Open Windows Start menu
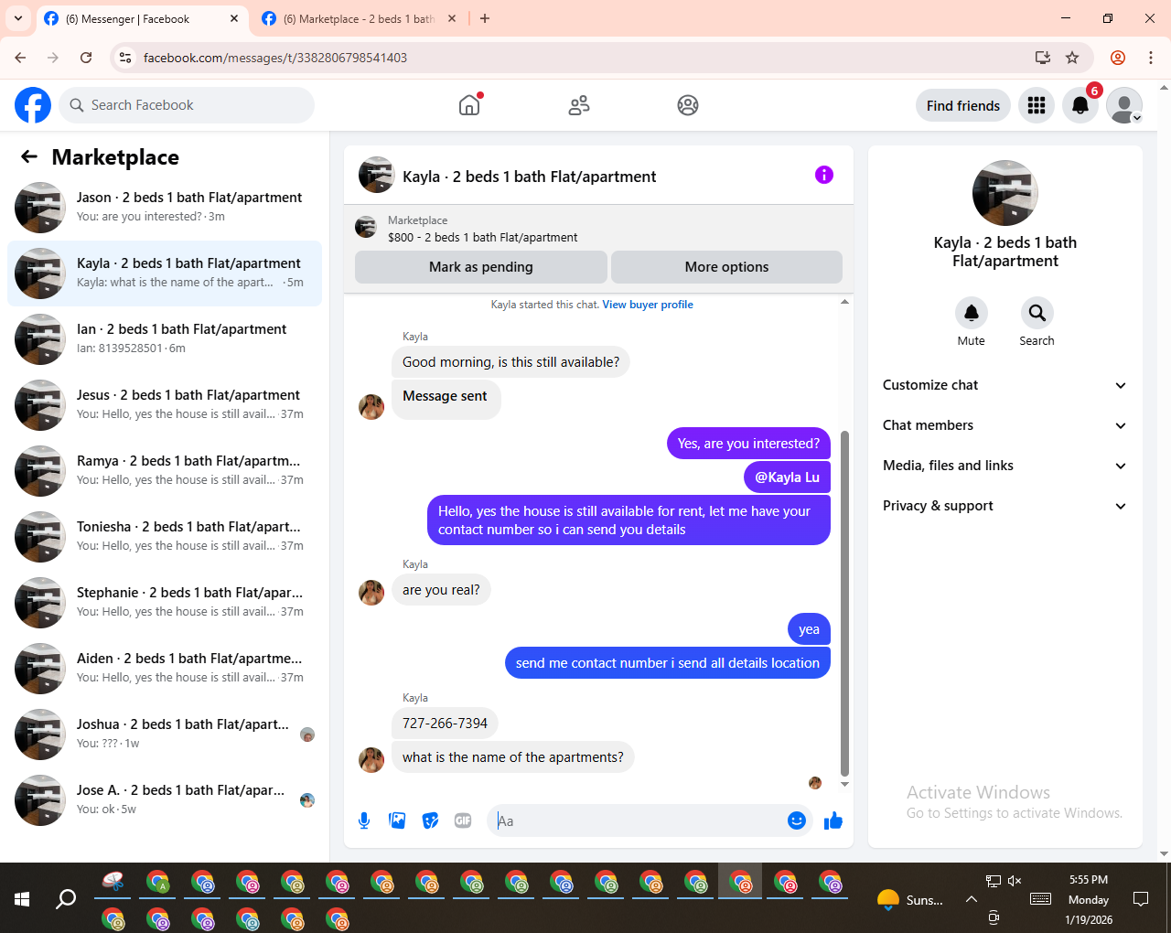This screenshot has width=1171, height=933. pyautogui.click(x=22, y=899)
